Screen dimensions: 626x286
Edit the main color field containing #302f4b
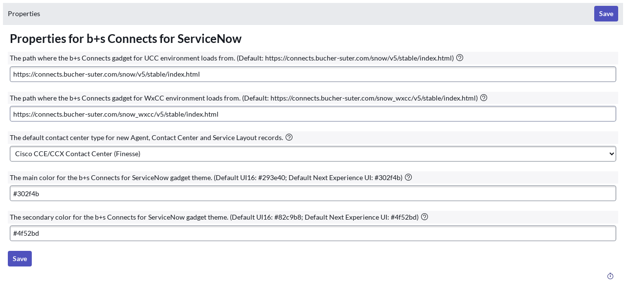(x=313, y=193)
